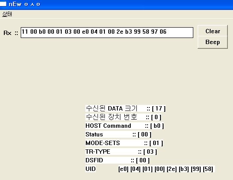This screenshot has width=233, height=180.
Task: Click the Beep button
Action: coord(213,42)
